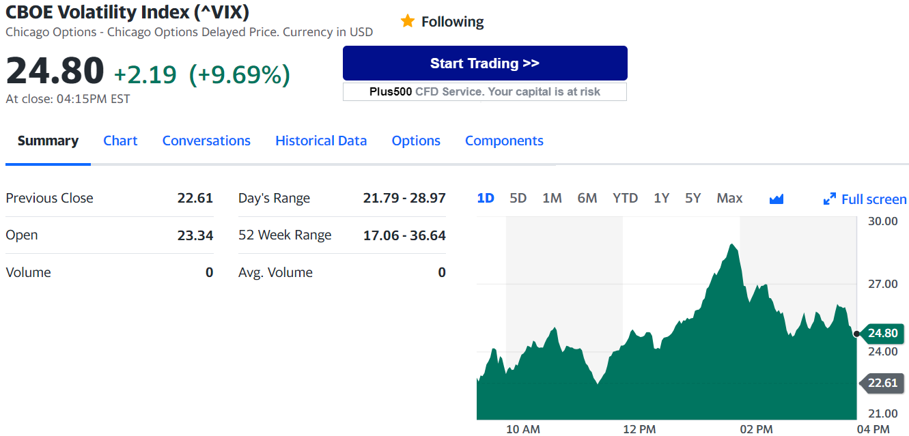Select the 5D chart range
This screenshot has width=909, height=436.
pyautogui.click(x=518, y=198)
